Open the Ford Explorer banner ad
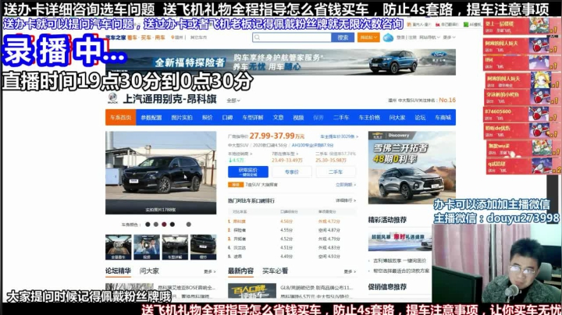Viewport: 562px width, 315px height. 281,62
